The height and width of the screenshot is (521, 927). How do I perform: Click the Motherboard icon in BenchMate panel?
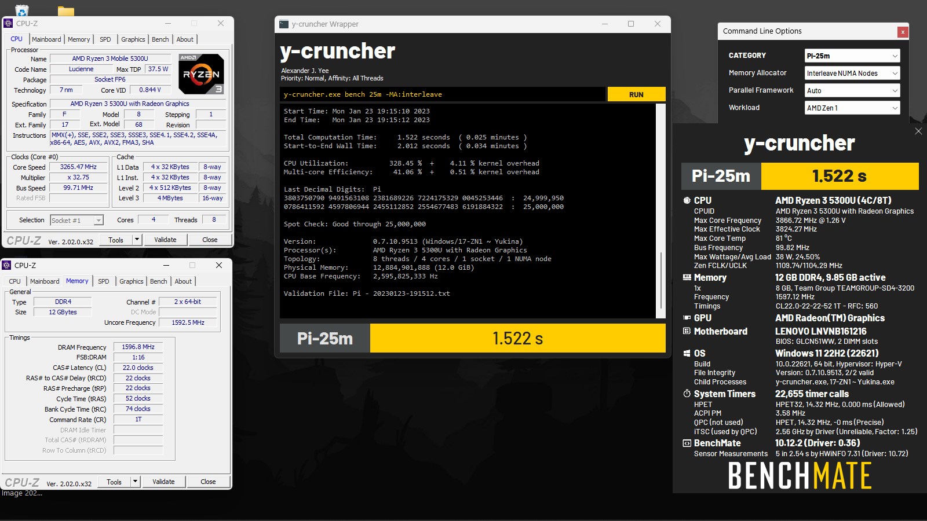687,331
